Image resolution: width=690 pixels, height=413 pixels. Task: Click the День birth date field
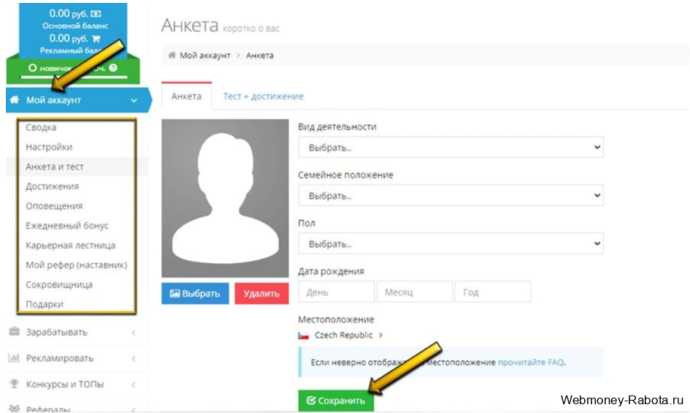pos(335,292)
